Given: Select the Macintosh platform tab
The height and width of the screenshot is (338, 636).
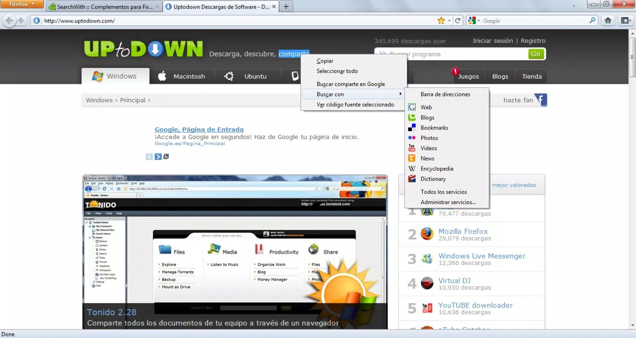Looking at the screenshot, I should click(182, 76).
